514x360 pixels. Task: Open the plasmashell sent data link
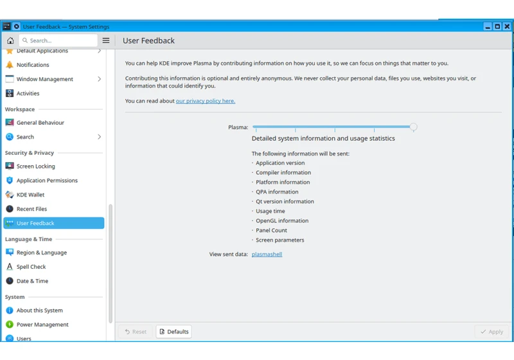point(267,254)
